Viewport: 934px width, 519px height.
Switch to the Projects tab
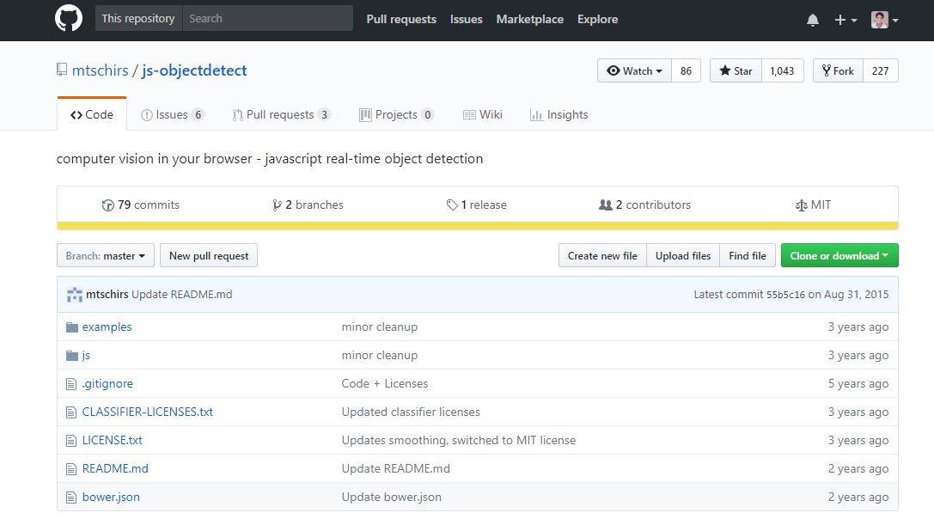396,114
